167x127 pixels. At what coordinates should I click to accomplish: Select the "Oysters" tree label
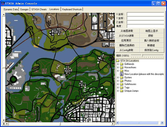tap(128, 77)
